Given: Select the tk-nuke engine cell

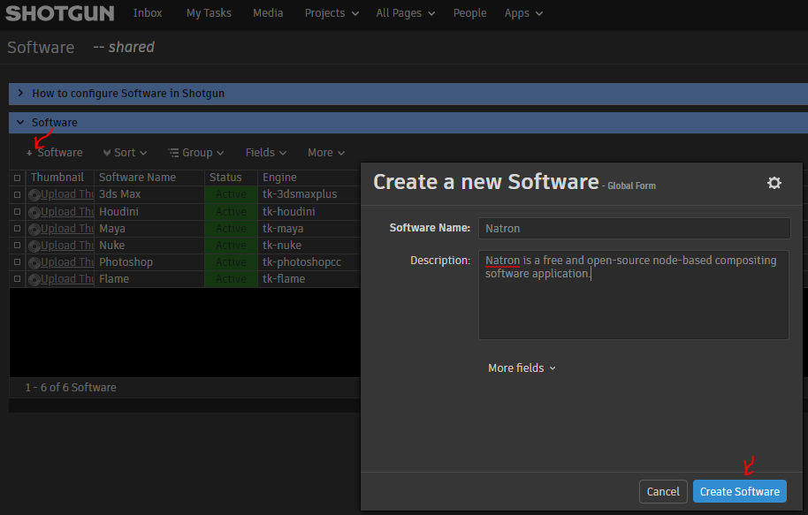Looking at the screenshot, I should coord(309,246).
